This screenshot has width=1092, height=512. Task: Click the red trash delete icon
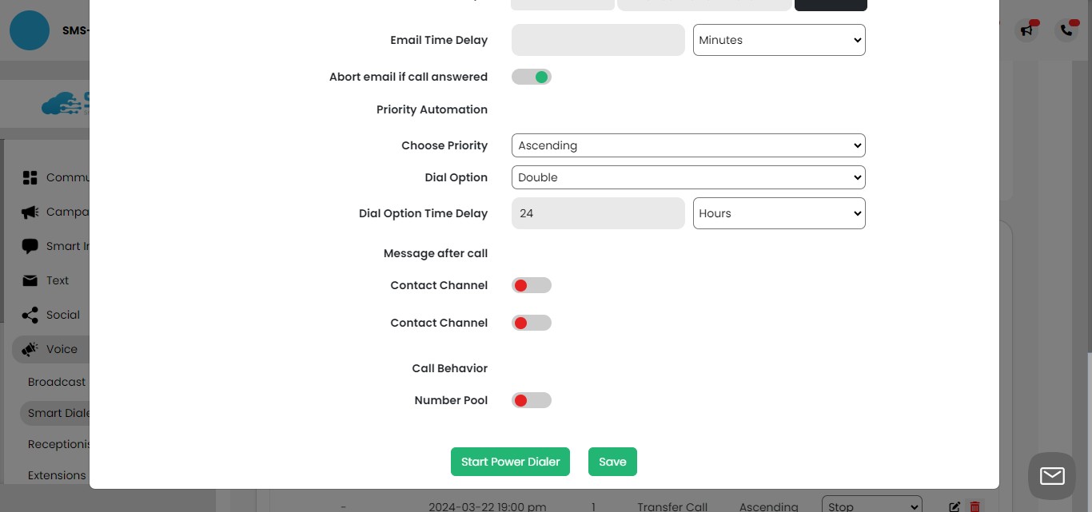point(974,506)
